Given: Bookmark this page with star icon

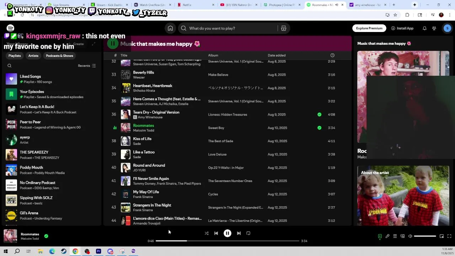Looking at the screenshot, I should coord(395,15).
